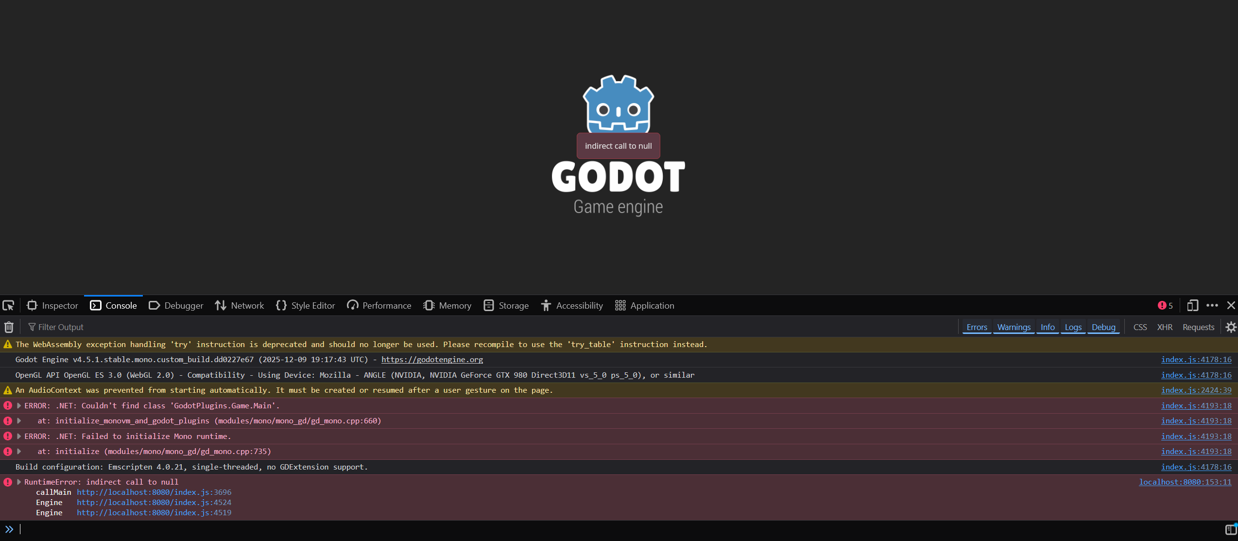Enable the XHR filter
Image resolution: width=1238 pixels, height=541 pixels.
(1165, 327)
